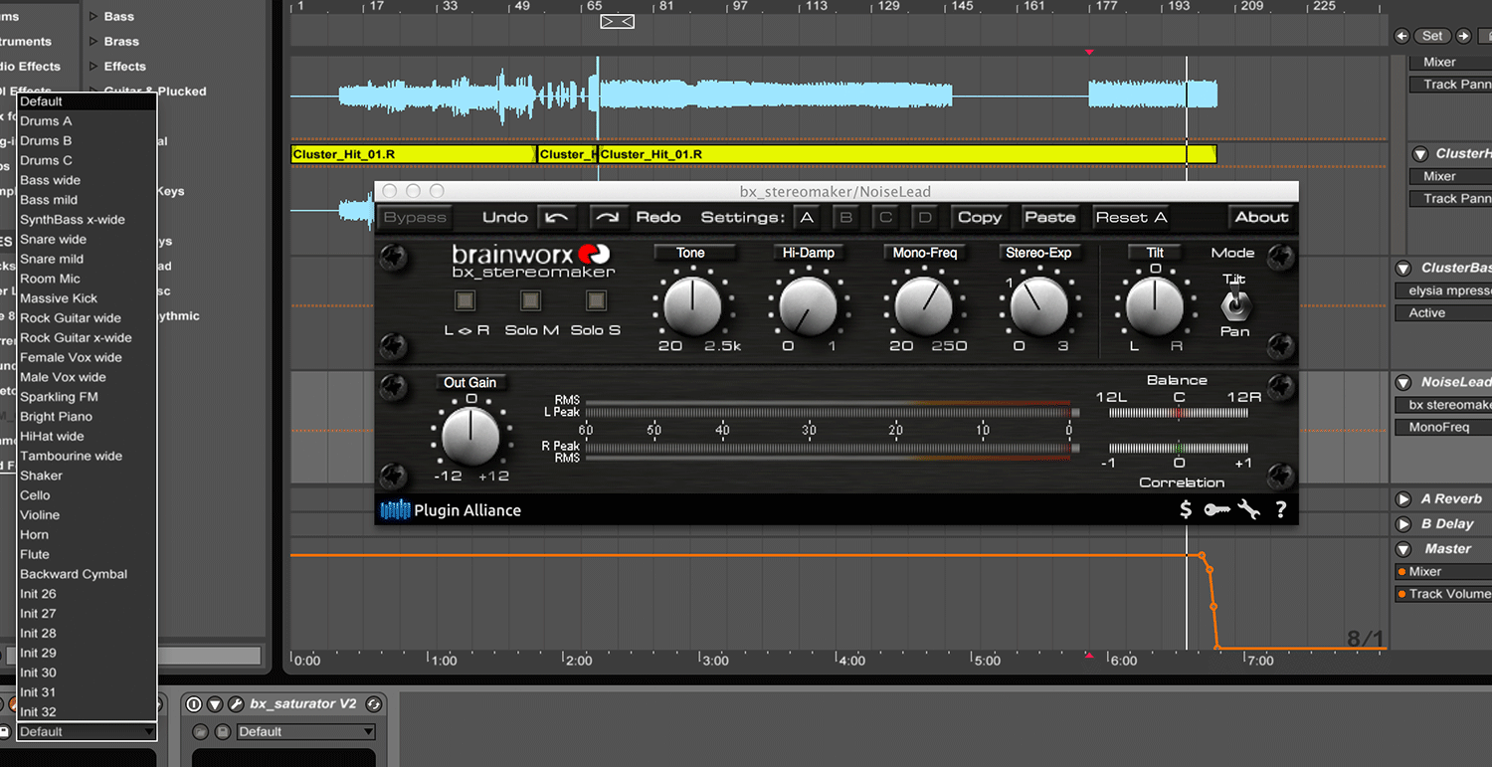The width and height of the screenshot is (1492, 767).
Task: Collapse the ClusterBas track
Action: [x=1403, y=269]
